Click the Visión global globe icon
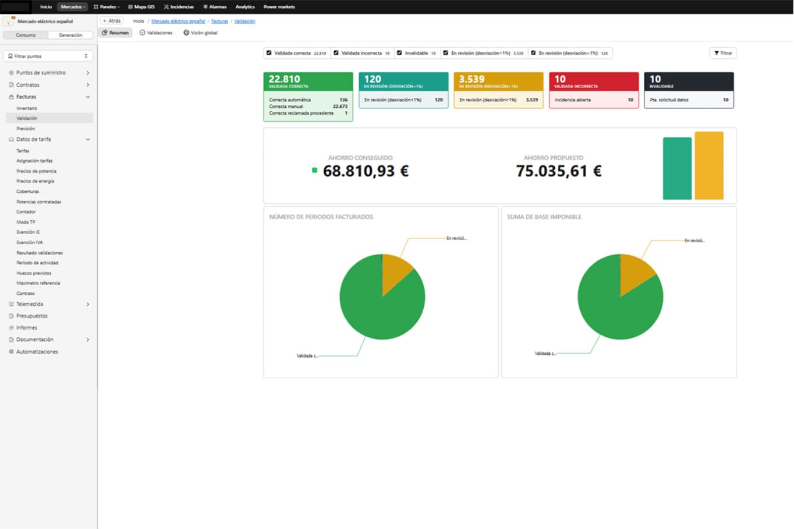 point(186,33)
